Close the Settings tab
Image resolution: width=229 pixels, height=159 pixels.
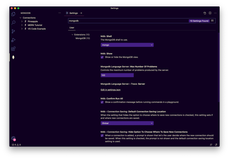81,13
